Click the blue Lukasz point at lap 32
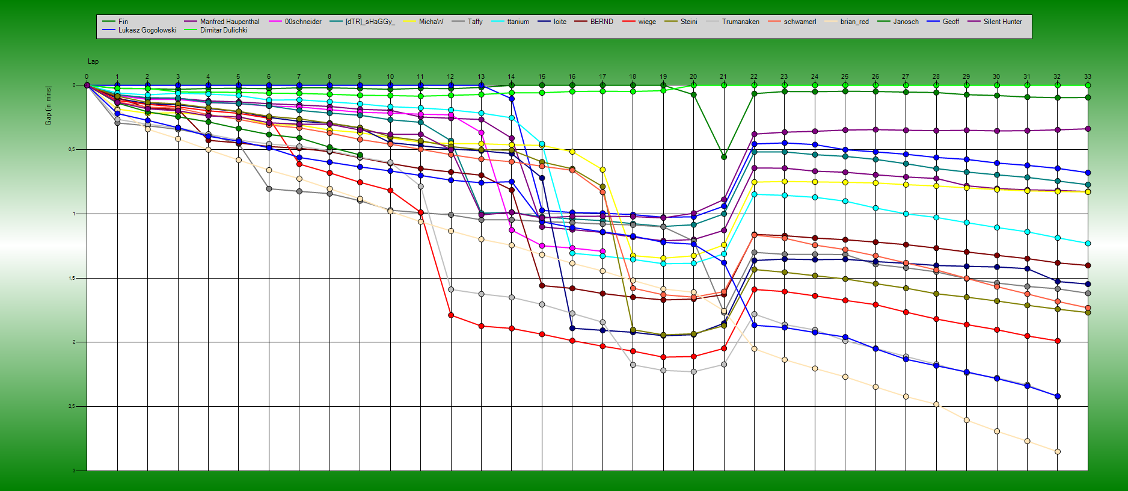1128x491 pixels. [1058, 168]
